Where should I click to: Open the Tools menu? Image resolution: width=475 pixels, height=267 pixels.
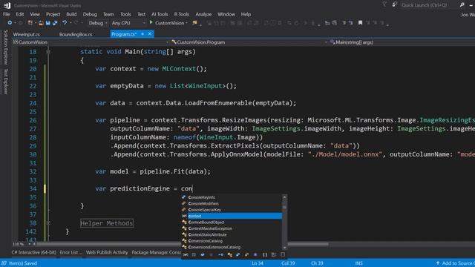click(x=125, y=14)
